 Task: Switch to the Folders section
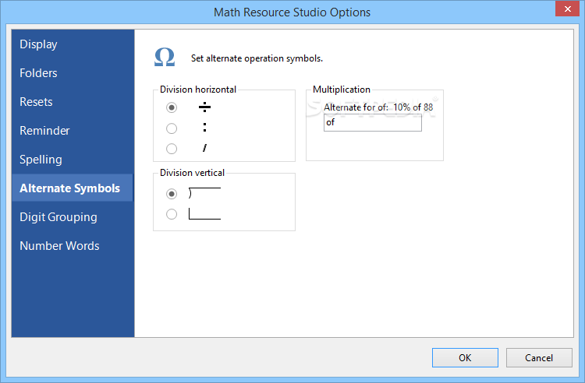click(73, 73)
